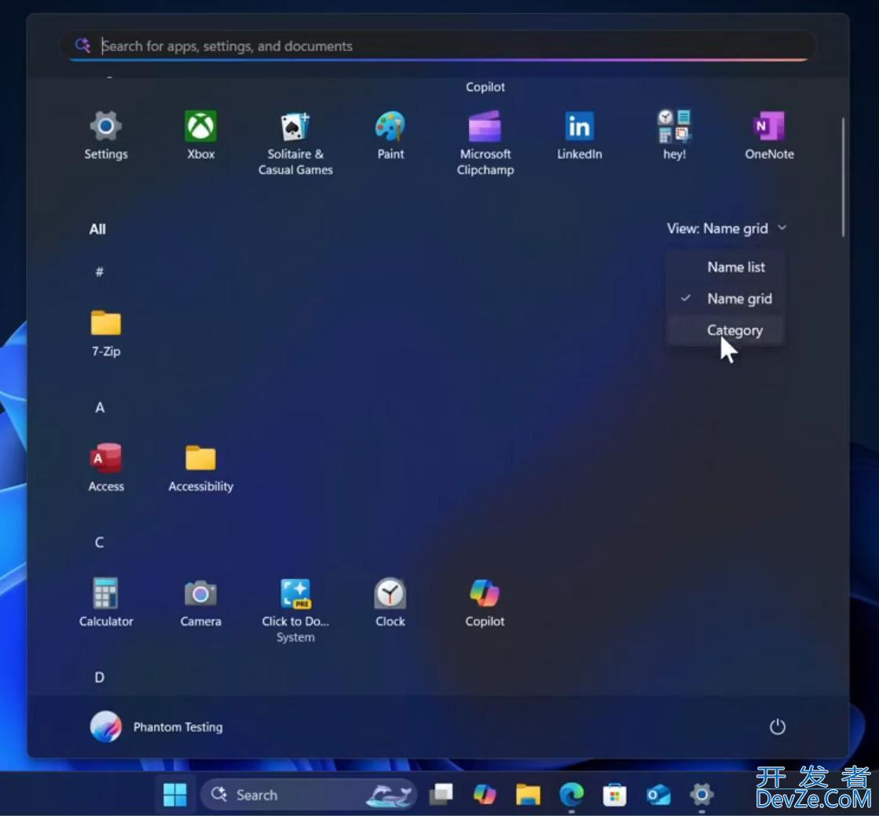Click the Start menu scrollbar
This screenshot has height=816, width=879.
(843, 177)
